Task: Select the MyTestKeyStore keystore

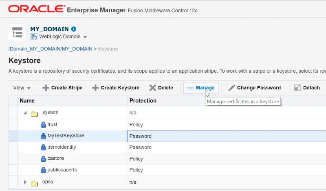Action: coord(66,136)
